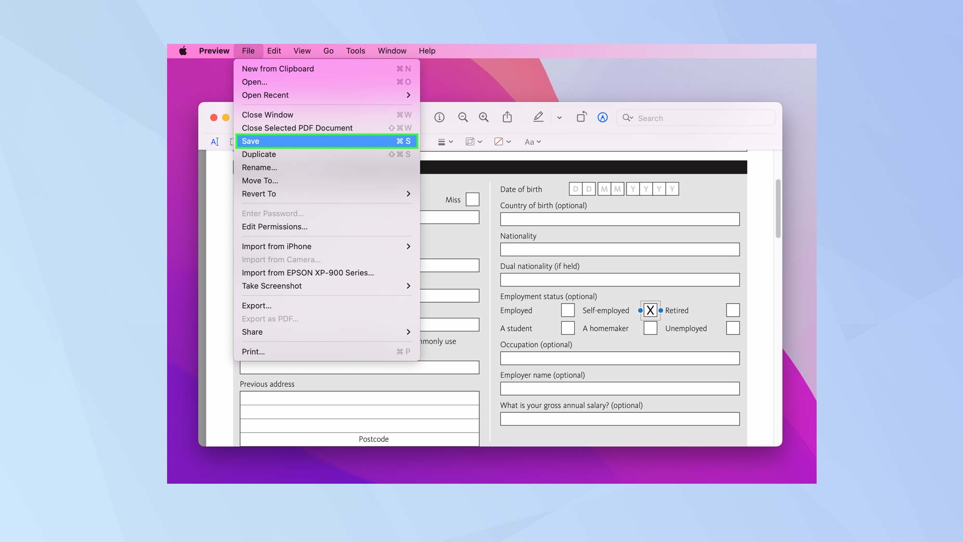The height and width of the screenshot is (542, 963).
Task: Open the View menu
Action: click(x=302, y=51)
